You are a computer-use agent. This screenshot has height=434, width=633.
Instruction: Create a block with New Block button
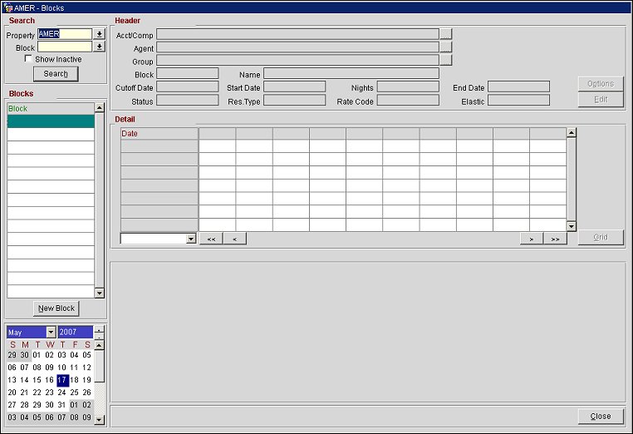click(x=56, y=308)
